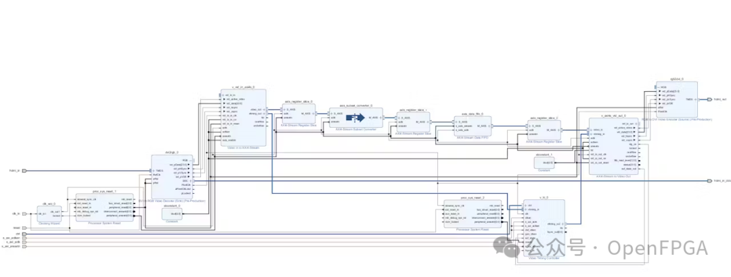Expand video_in on v_axi4s_vid_out_0
The image size is (731, 277).
591,130
